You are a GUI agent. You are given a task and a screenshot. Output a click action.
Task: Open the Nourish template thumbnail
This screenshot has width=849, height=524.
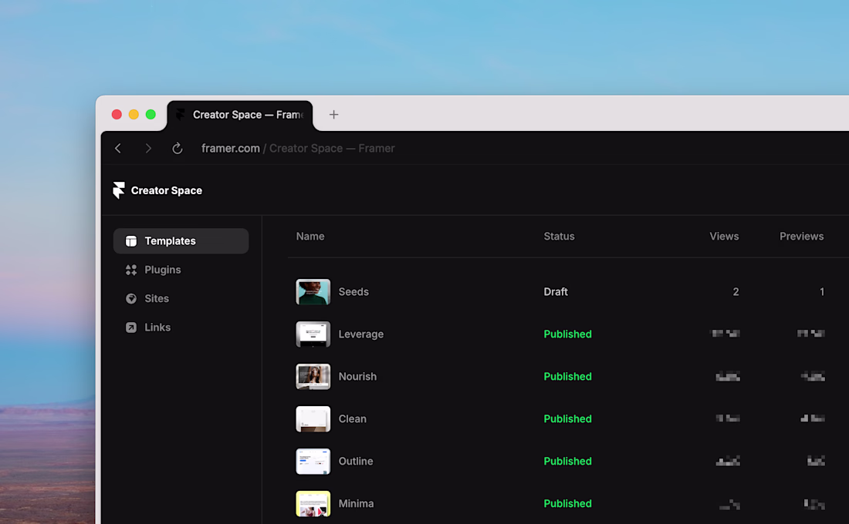click(313, 377)
